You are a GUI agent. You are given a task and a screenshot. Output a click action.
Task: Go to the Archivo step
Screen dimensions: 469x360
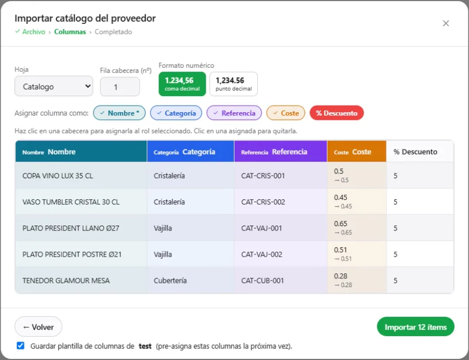coord(30,32)
